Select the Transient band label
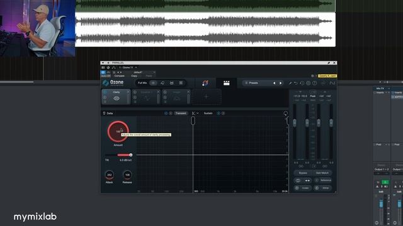 point(181,113)
